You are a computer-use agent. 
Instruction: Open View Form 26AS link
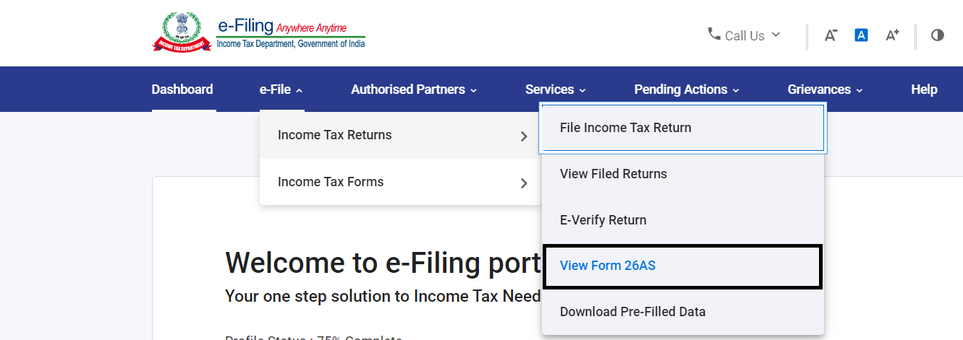[x=608, y=266]
